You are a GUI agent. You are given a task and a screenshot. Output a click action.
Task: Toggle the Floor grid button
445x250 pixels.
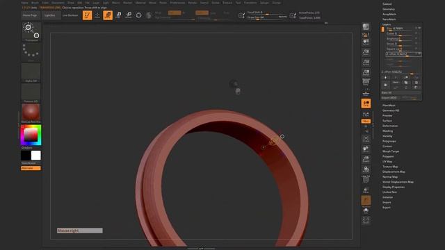366,93
